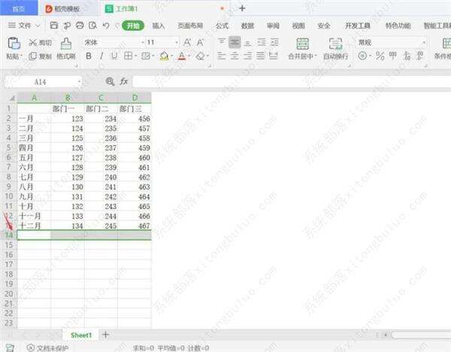
Task: Toggle bottom vertical alignment
Action: [x=247, y=43]
